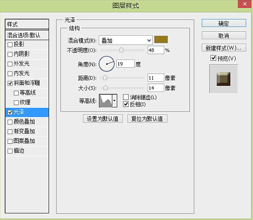Click the 不透明度 opacity slider handle
The image size is (253, 220).
click(x=121, y=50)
